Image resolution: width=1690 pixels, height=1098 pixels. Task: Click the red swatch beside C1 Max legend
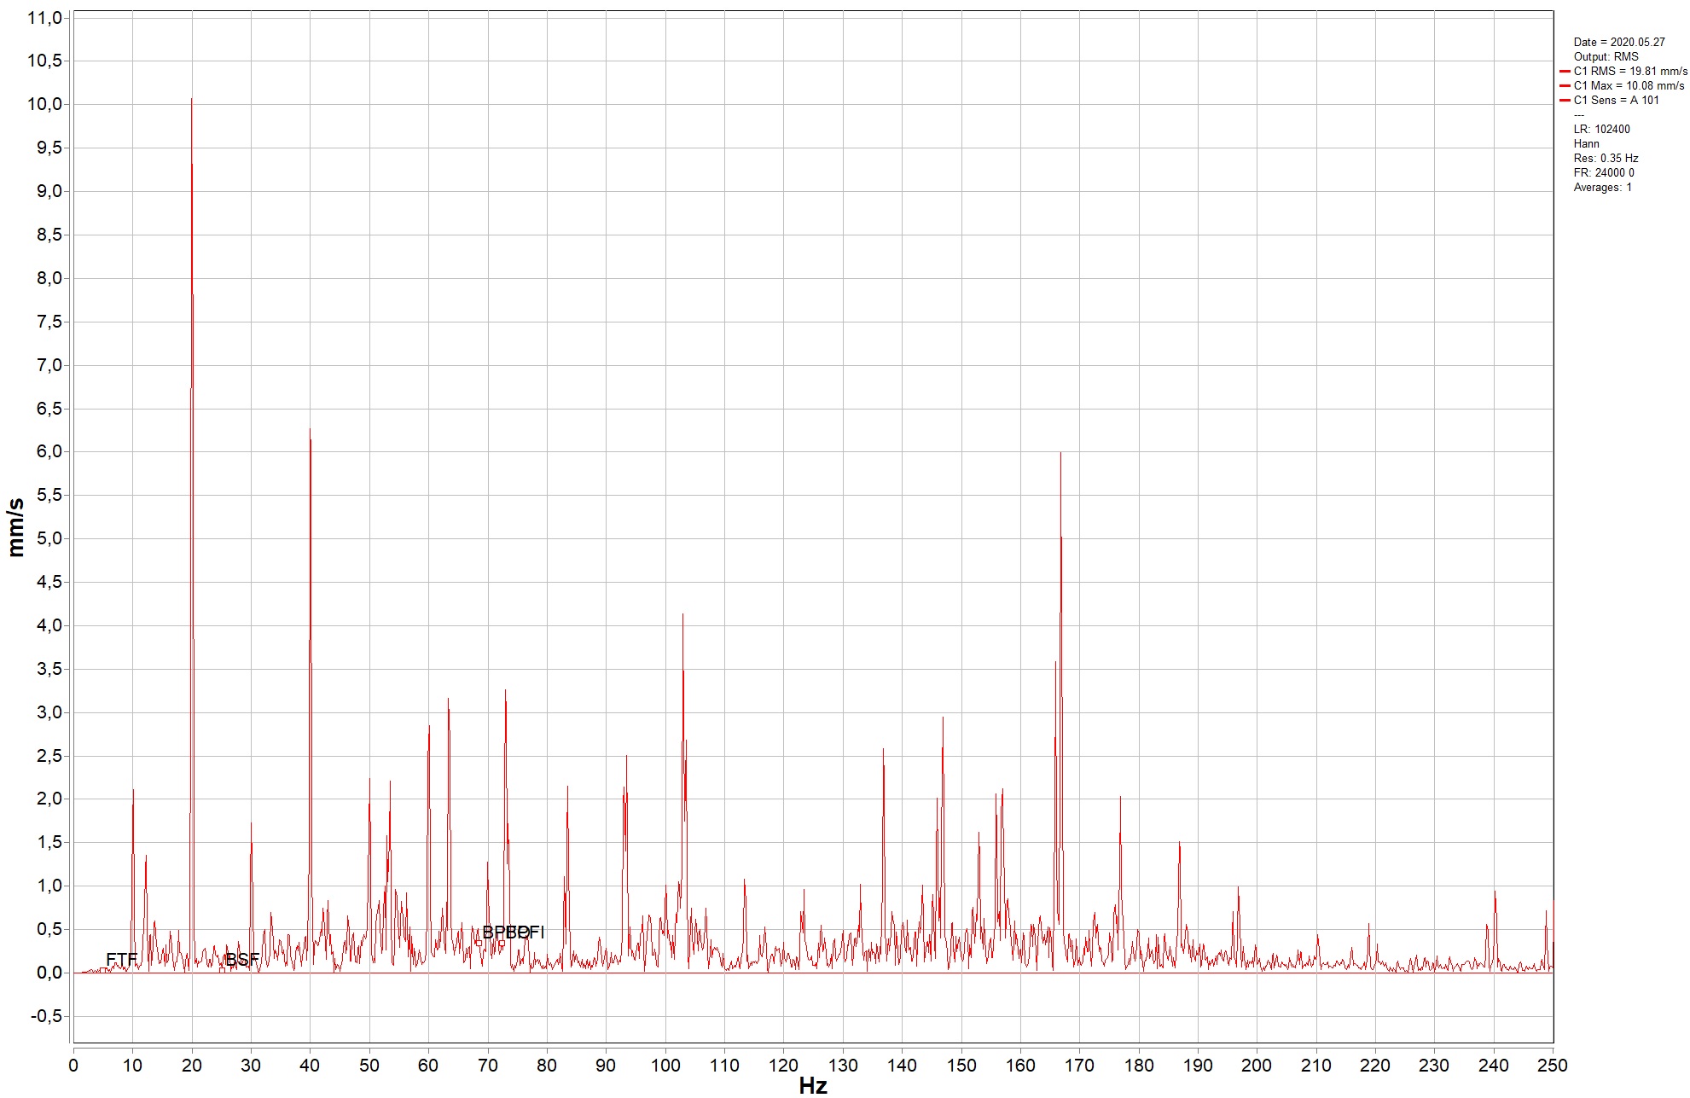1565,86
